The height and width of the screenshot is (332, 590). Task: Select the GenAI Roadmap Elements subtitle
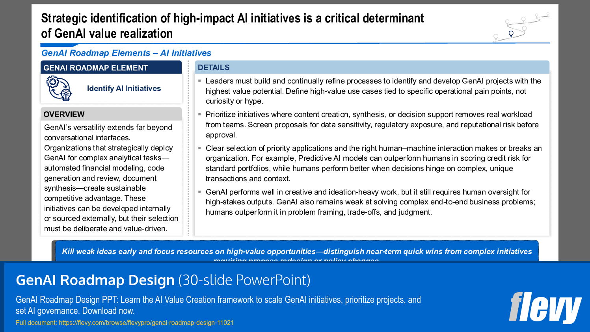tap(126, 53)
